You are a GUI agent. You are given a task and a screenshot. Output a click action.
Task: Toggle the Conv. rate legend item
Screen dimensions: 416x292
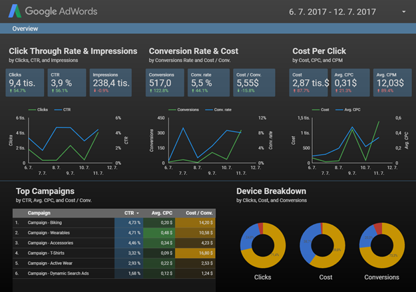coord(218,110)
